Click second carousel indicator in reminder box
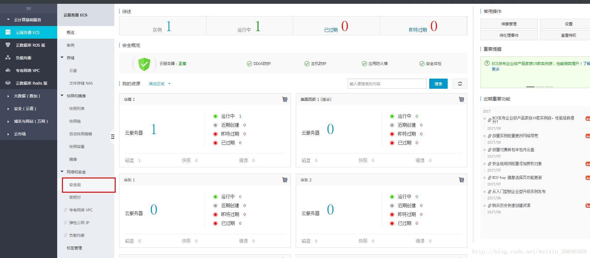 [539, 87]
